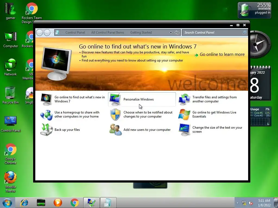Click the Back up your files label
Image resolution: width=278 pixels, height=208 pixels.
[x=67, y=130]
